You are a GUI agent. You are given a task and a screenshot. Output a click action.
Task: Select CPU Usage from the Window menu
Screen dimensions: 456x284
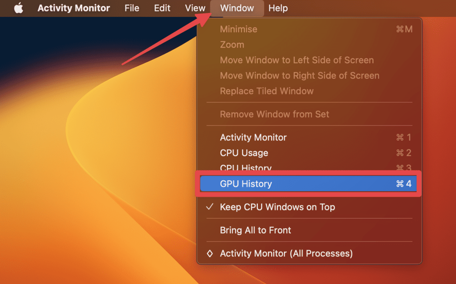point(244,153)
